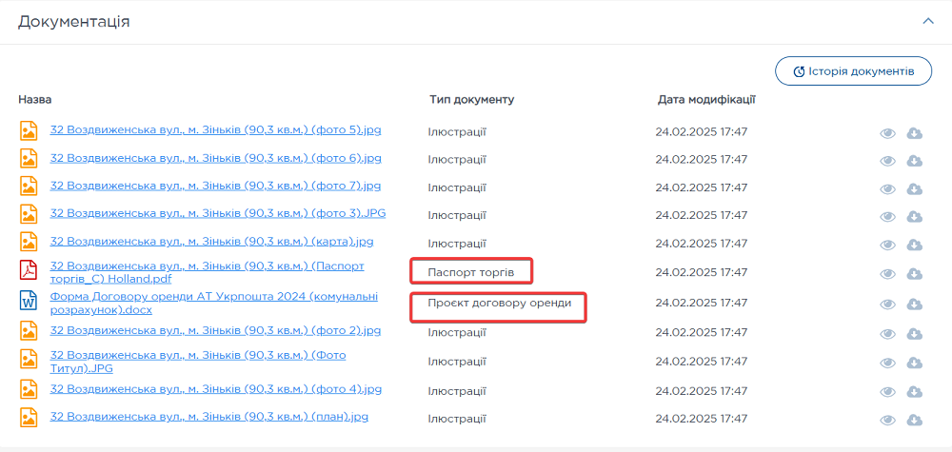
Task: Click the PDF file type icon
Action: coord(29,272)
